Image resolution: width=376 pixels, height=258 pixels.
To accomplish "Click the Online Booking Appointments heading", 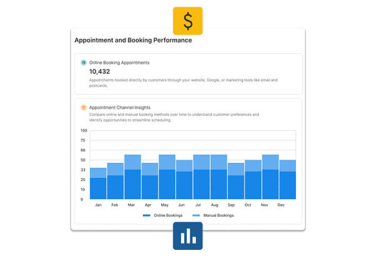I will pos(120,63).
